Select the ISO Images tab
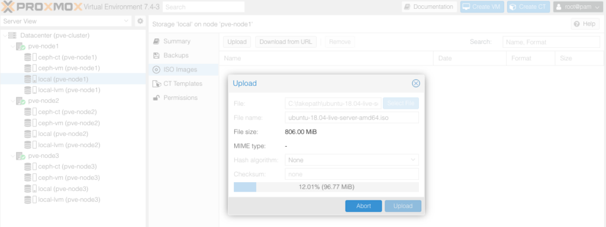606x227 pixels. tap(183, 70)
